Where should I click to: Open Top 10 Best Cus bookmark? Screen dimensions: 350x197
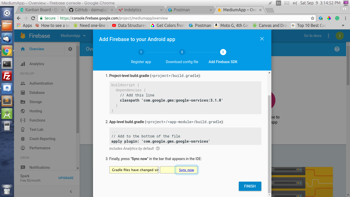point(308,25)
